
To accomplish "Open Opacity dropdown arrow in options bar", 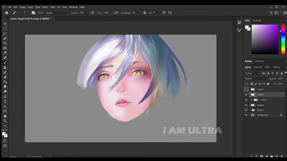I will [x=87, y=13].
